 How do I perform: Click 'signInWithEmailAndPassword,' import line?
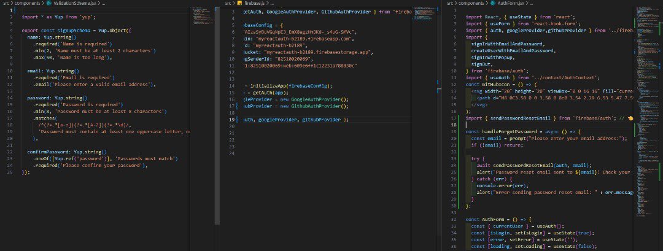[508, 44]
